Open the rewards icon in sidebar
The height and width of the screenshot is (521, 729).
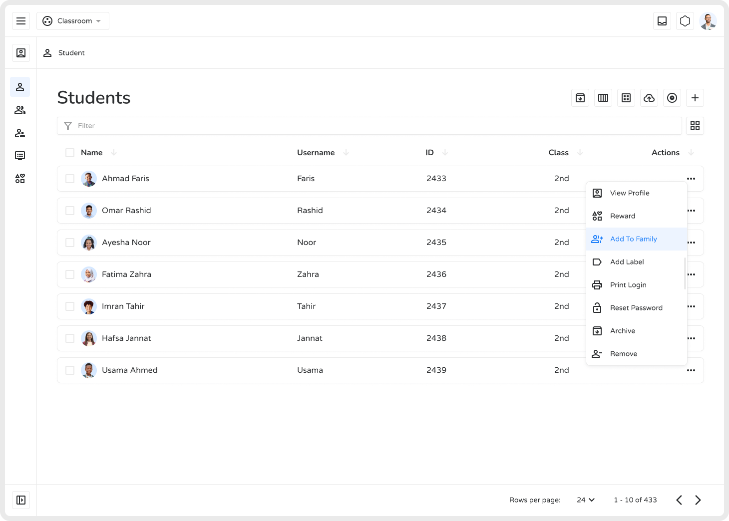20,179
